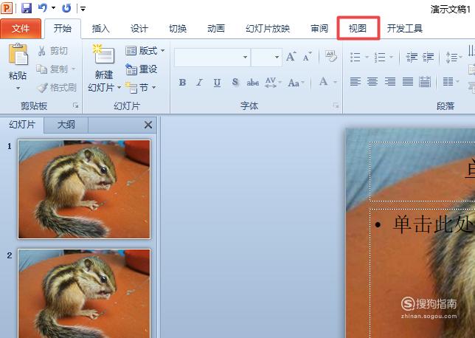
Task: Open the 剪贴板 clipboard dialog launcher
Action: click(75, 106)
